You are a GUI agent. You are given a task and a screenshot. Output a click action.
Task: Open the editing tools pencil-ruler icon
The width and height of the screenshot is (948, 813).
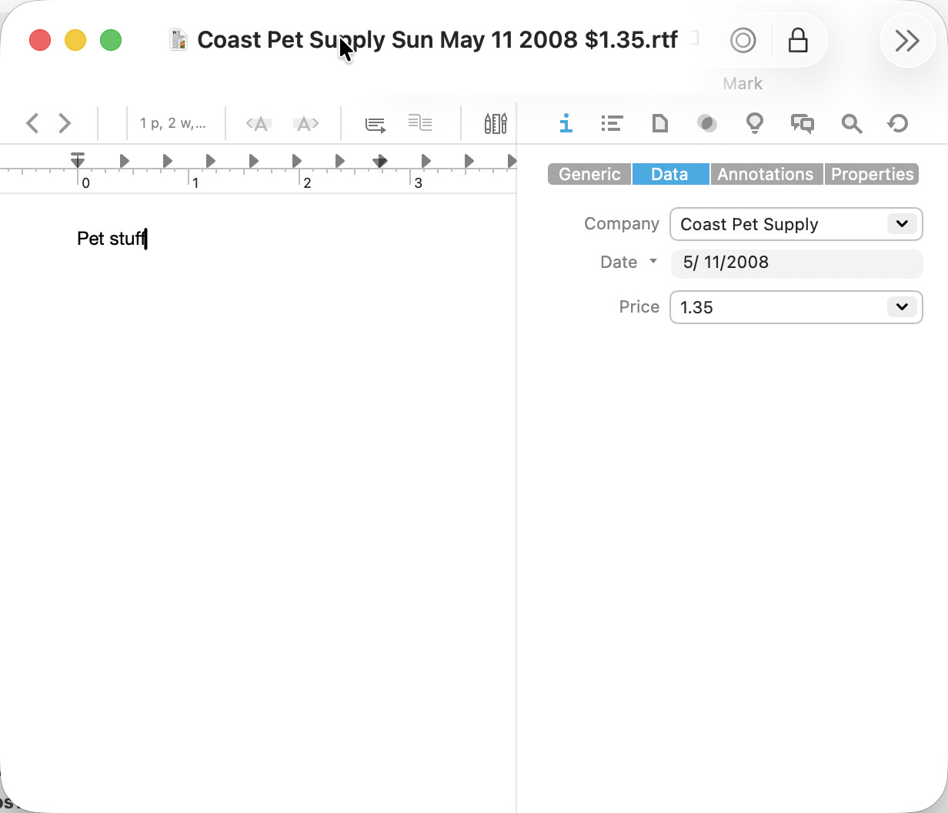tap(495, 123)
